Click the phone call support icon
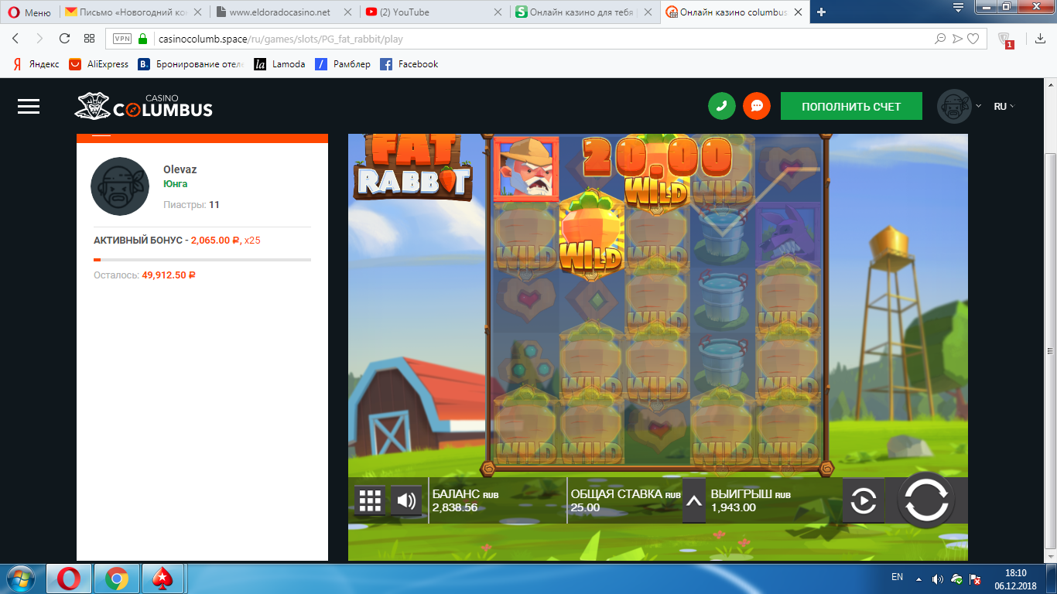The height and width of the screenshot is (594, 1057). click(x=721, y=107)
